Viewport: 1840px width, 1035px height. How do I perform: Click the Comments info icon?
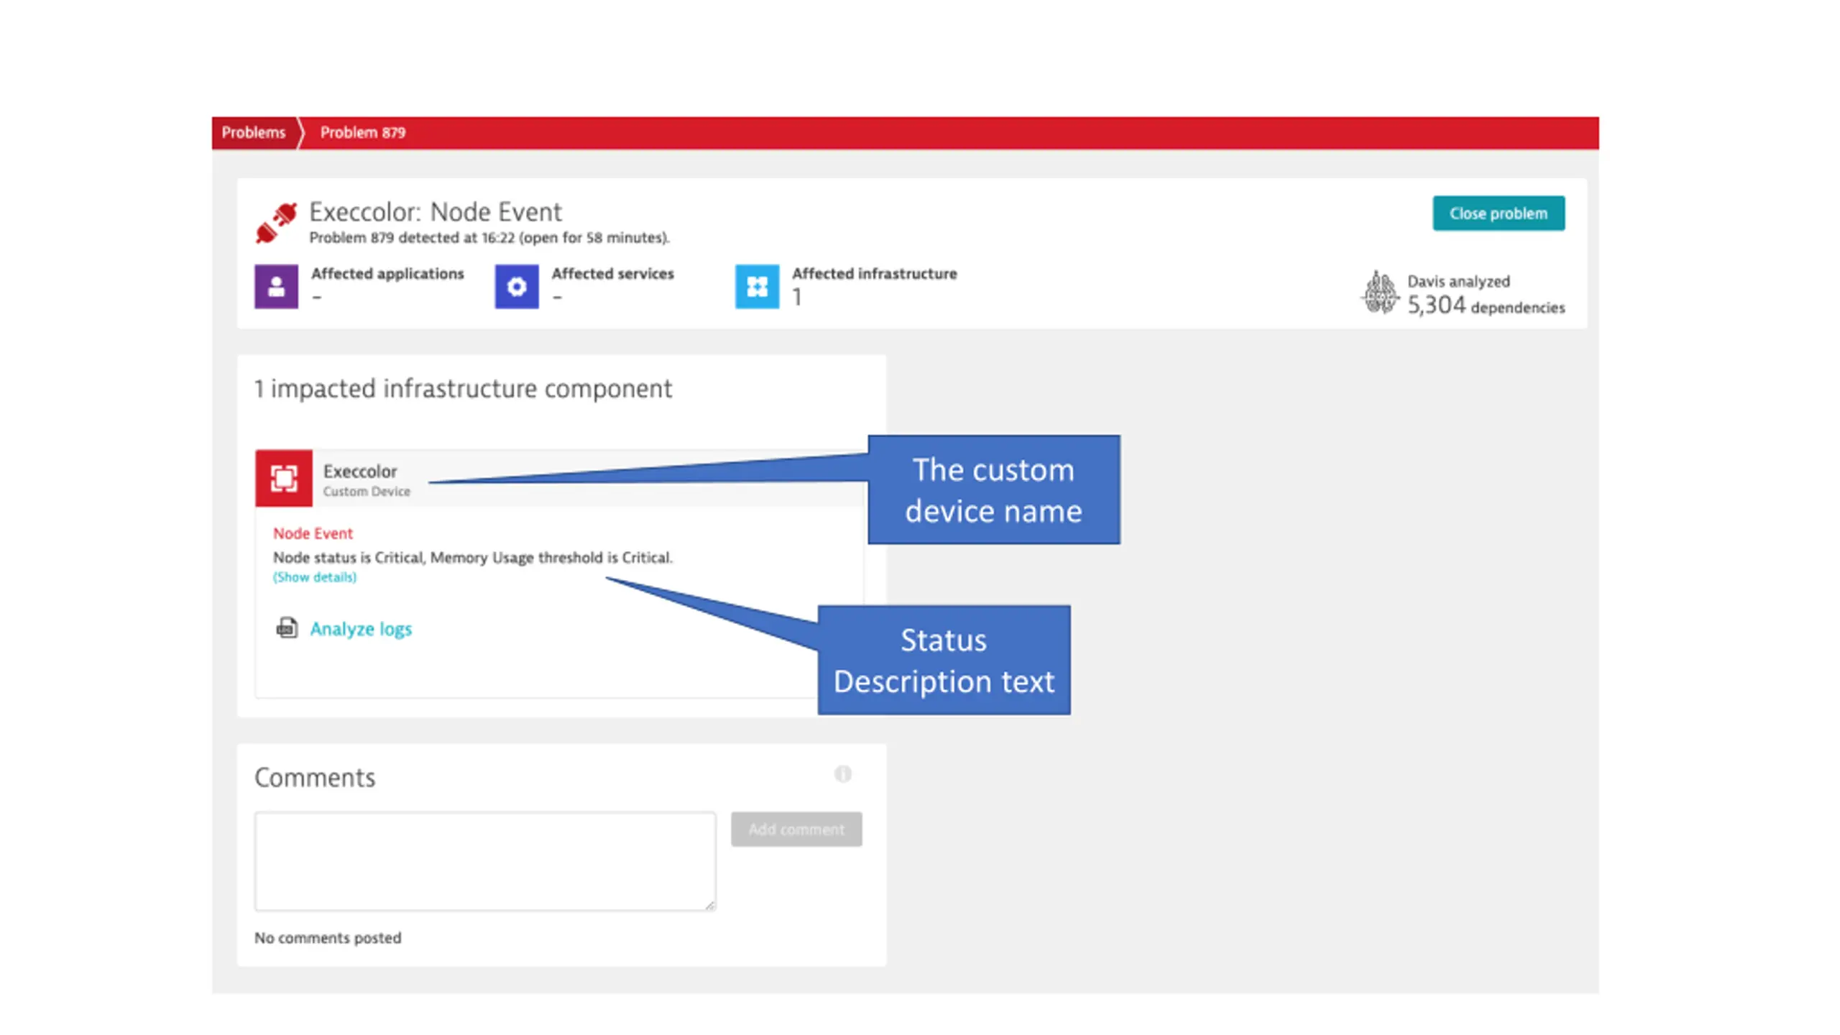[x=842, y=773]
